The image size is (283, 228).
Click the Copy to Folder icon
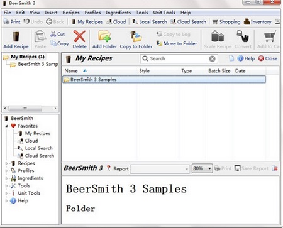pos(136,36)
